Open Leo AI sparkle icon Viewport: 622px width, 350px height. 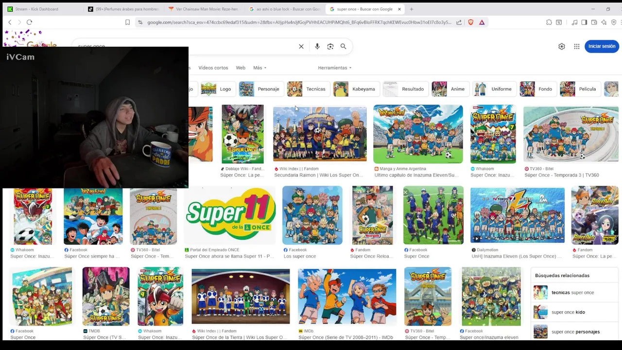604,22
